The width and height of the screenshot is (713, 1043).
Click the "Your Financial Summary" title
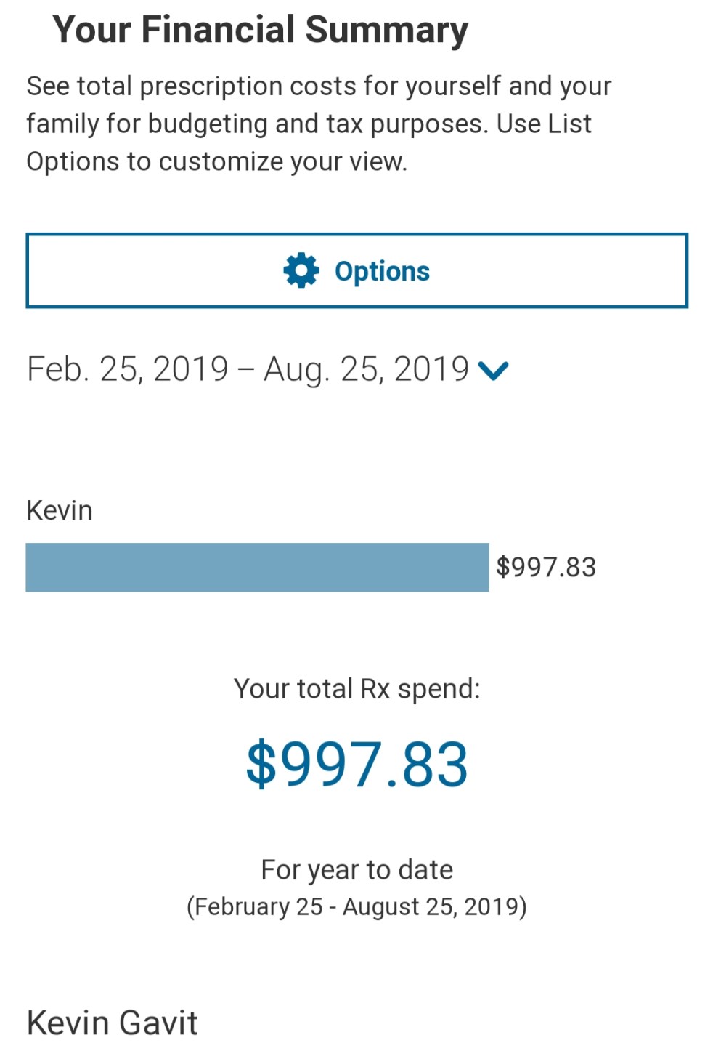260,30
